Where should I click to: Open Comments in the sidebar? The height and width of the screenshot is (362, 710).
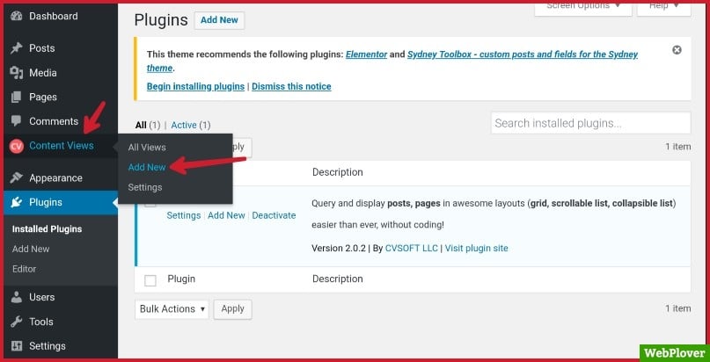pyautogui.click(x=54, y=121)
